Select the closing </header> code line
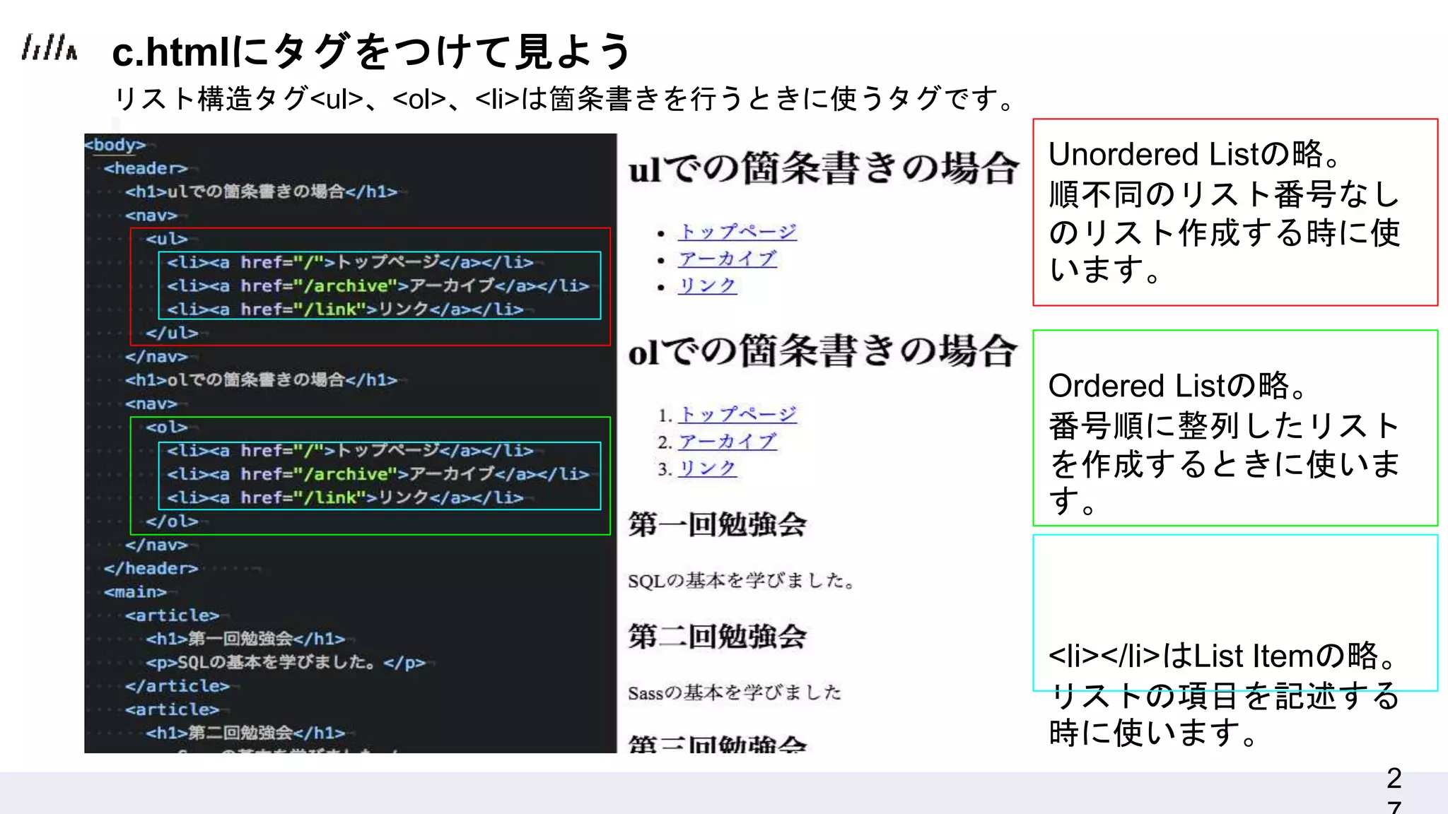The image size is (1448, 814). 151,569
